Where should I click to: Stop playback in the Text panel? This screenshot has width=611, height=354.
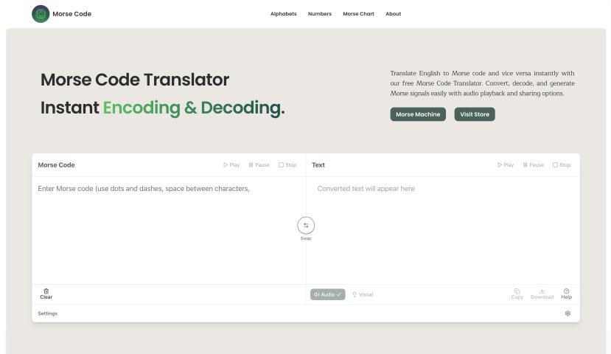click(562, 165)
